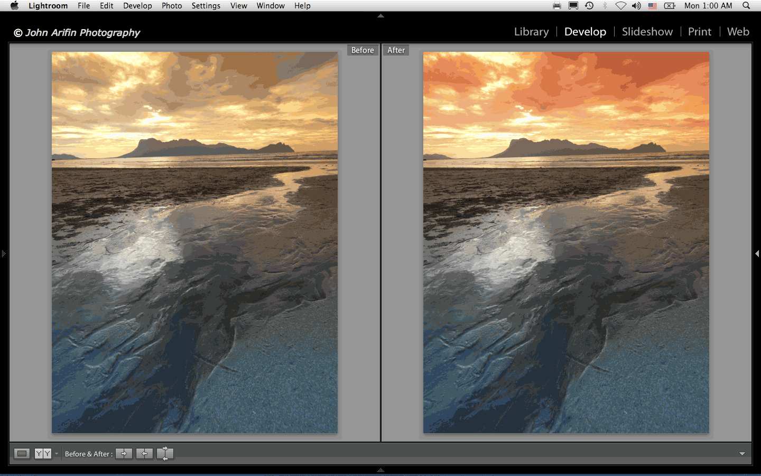Screen dimensions: 761x476
Task: Open Spotlight search magnifier icon
Action: tap(746, 6)
